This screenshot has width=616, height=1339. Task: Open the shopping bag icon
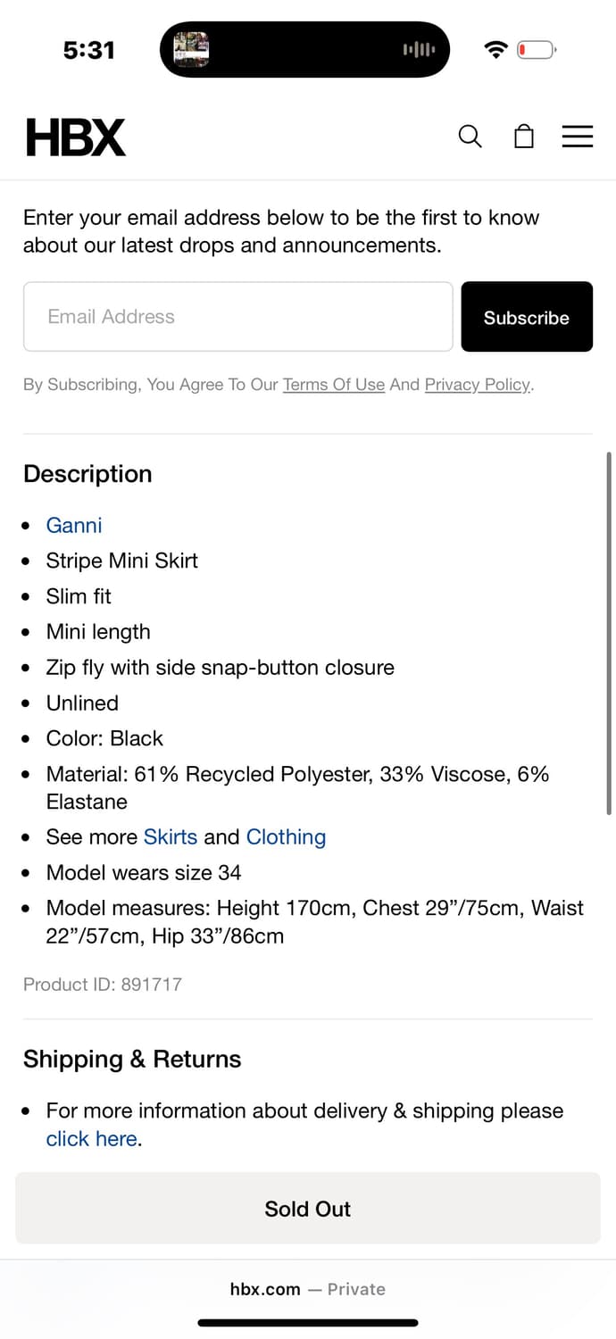click(524, 136)
